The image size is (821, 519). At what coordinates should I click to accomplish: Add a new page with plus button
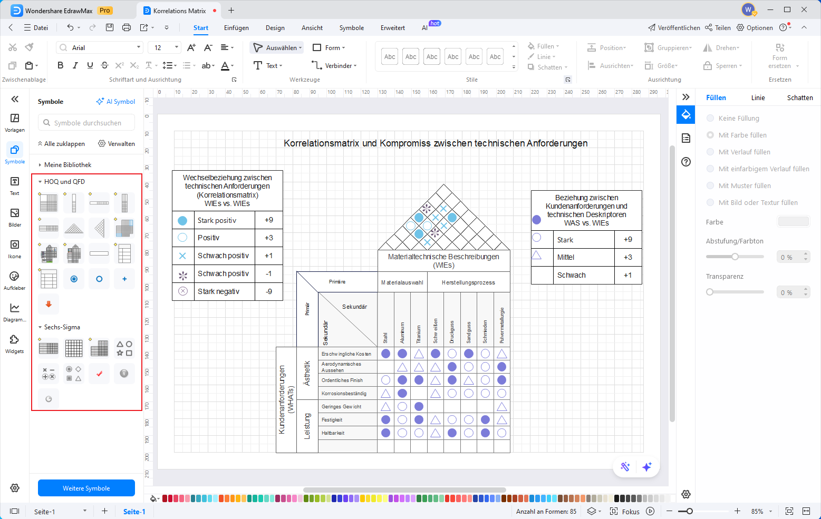(104, 511)
